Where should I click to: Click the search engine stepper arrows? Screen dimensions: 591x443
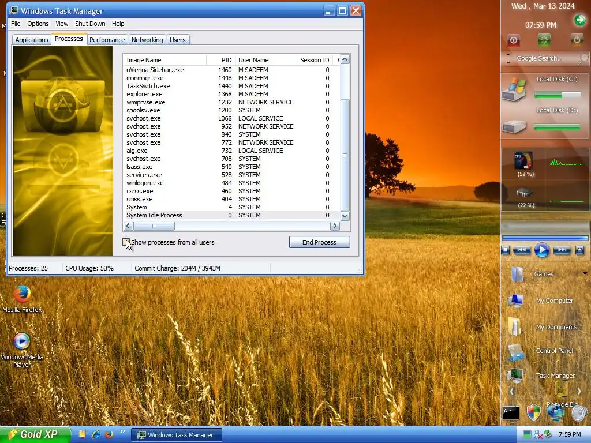tap(508, 58)
